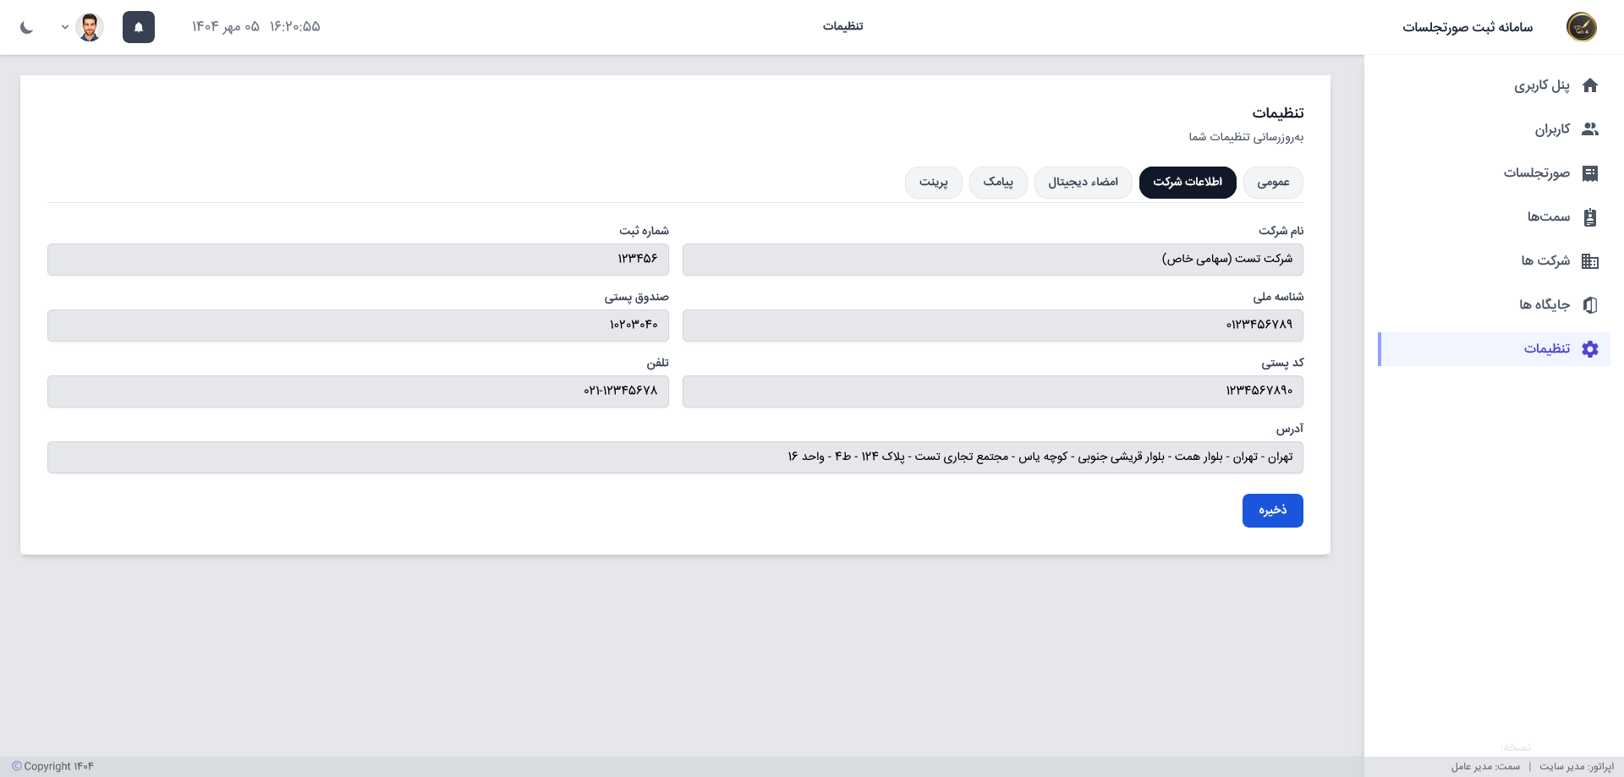Click the company name (نام شرکت) field
This screenshot has width=1624, height=777.
pyautogui.click(x=992, y=260)
